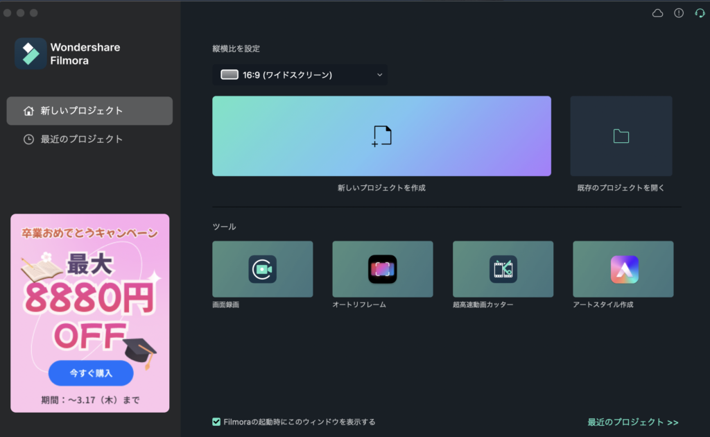Click the 期間：〜3.17（木）まで text
Image resolution: width=710 pixels, height=437 pixels.
click(90, 400)
